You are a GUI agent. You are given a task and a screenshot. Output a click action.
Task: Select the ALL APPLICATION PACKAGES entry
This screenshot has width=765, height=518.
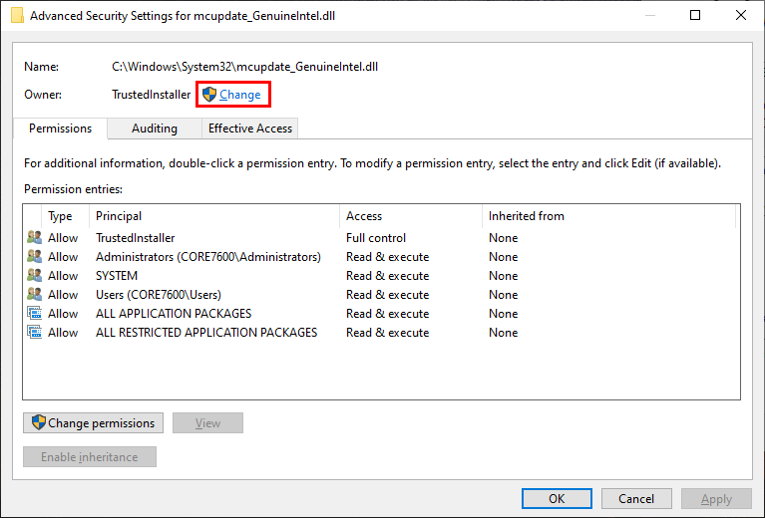(x=381, y=314)
